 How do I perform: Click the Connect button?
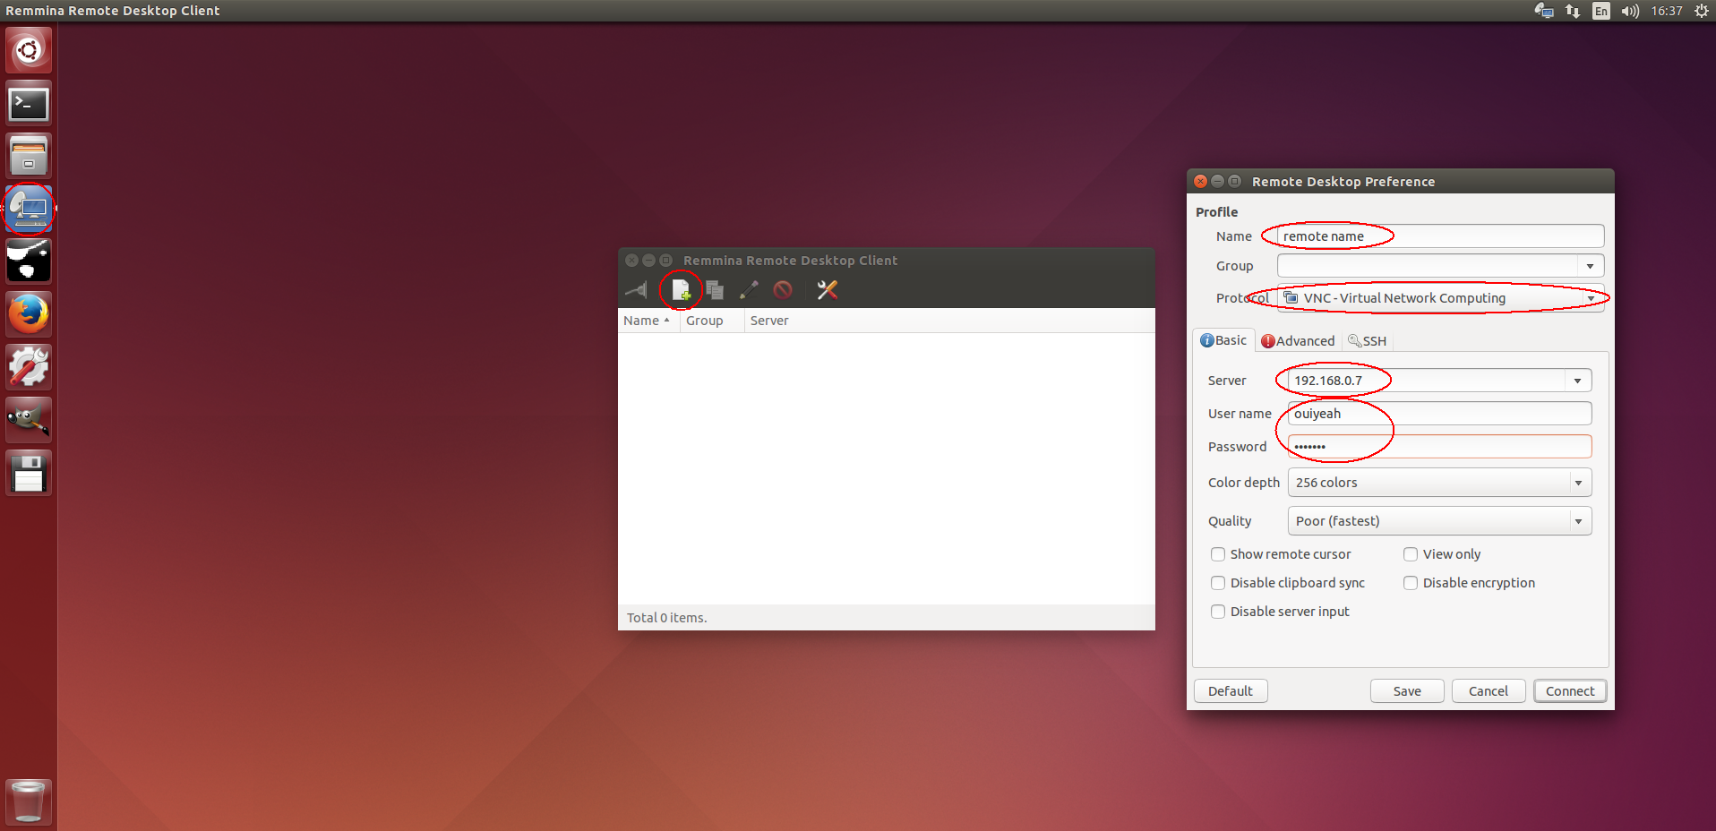click(1570, 691)
